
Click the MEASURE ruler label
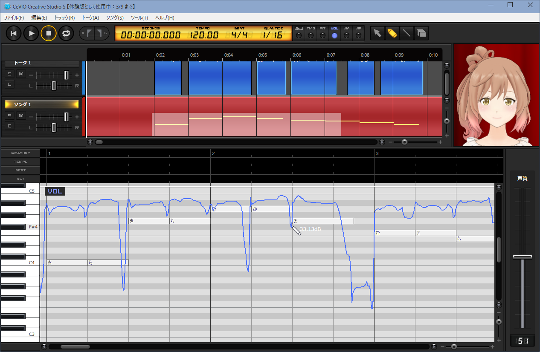(x=20, y=153)
